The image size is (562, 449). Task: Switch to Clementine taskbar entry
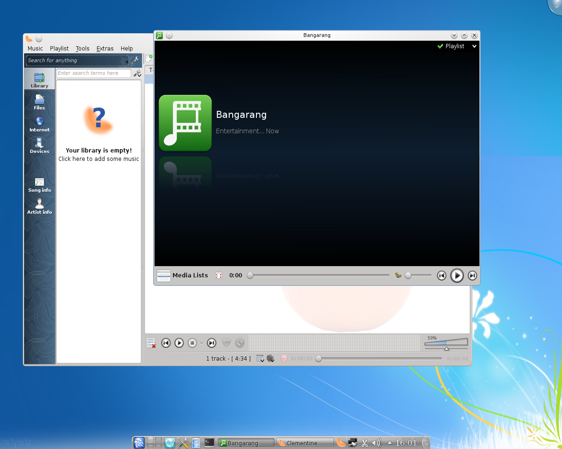coord(305,443)
